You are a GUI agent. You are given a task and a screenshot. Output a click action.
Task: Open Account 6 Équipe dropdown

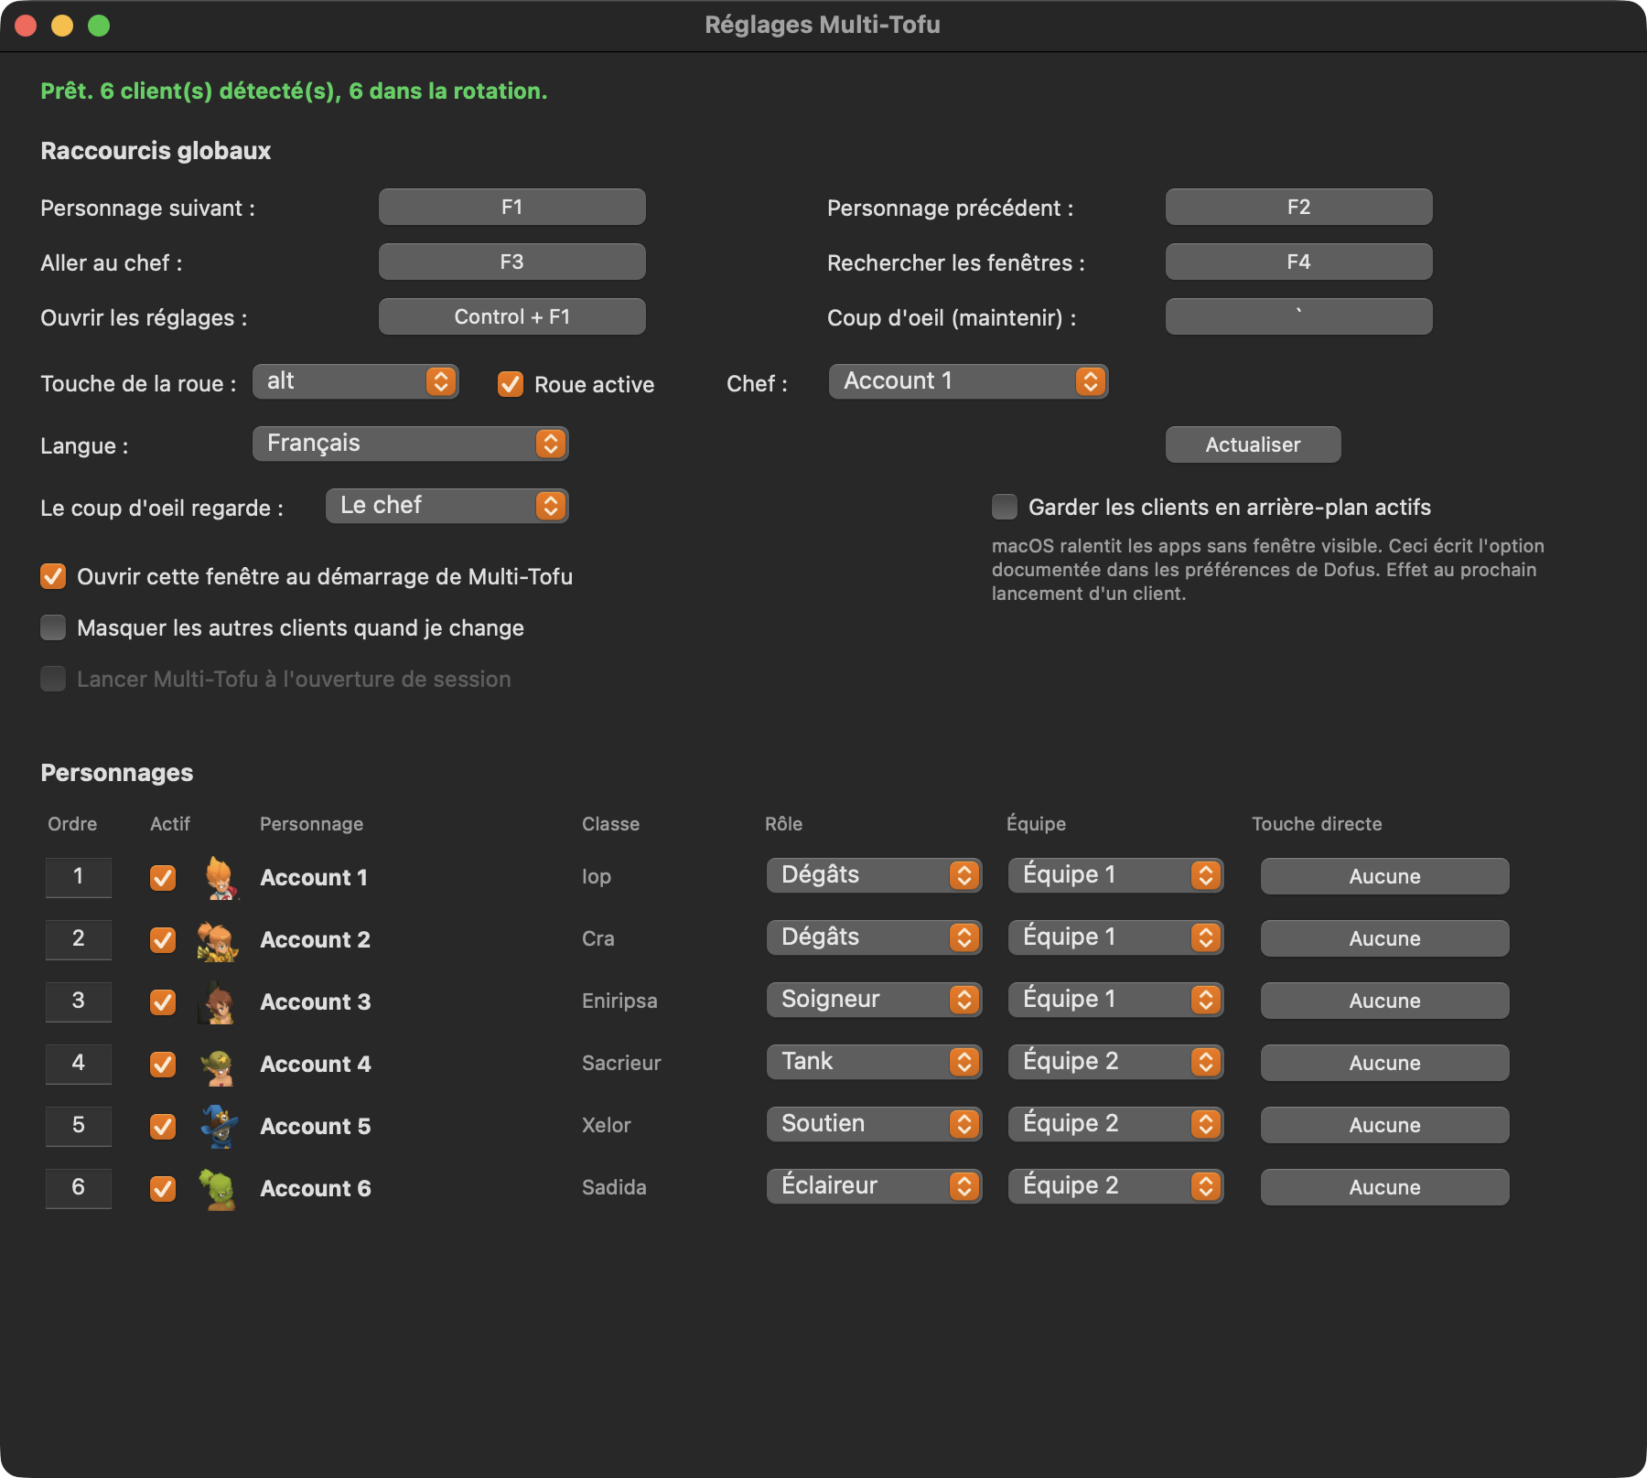pyautogui.click(x=1115, y=1186)
